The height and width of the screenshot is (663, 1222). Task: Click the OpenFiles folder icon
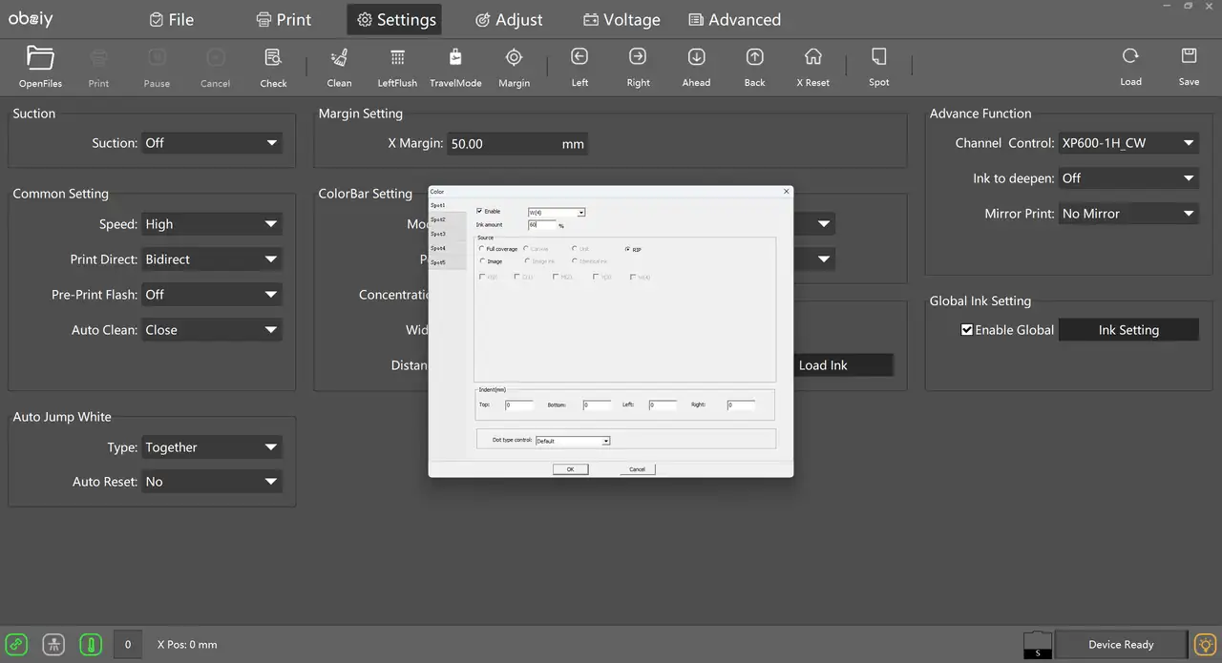[x=40, y=58]
